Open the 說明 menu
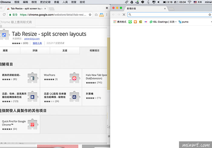 click(x=82, y=2)
